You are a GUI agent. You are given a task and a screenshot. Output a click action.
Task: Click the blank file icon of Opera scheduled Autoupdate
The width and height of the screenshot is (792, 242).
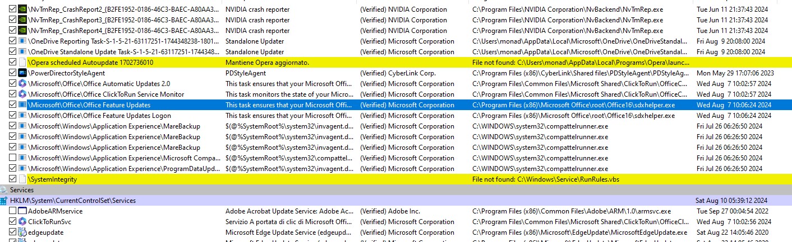pos(22,63)
